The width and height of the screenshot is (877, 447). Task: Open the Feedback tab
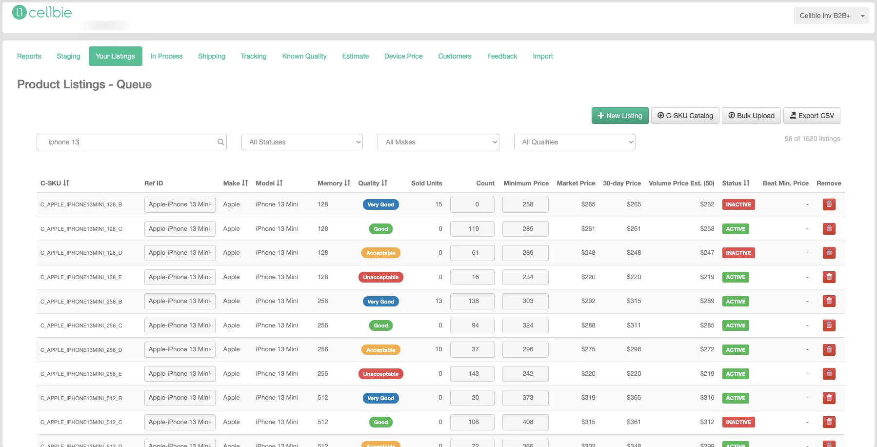502,56
